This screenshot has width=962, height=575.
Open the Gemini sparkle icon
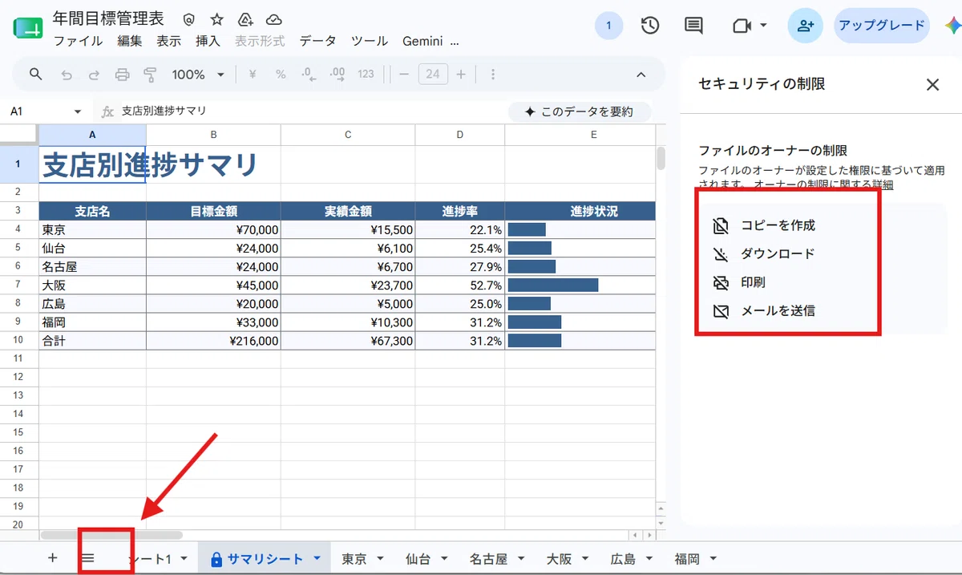tap(952, 26)
